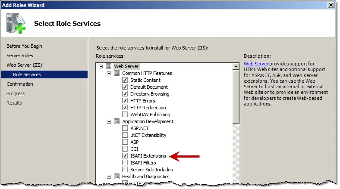Toggle the Common HTTP Features checkbox
Viewport: 340px width, 189px height.
coord(116,73)
